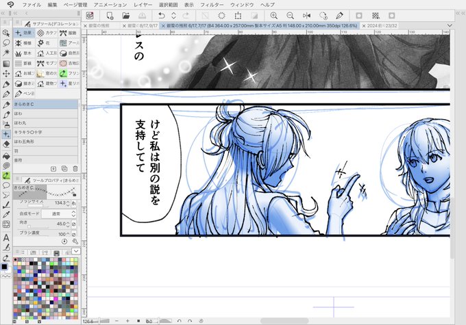Click the Clip Studio launcher icon
This screenshot has height=325, width=466.
tap(90, 16)
